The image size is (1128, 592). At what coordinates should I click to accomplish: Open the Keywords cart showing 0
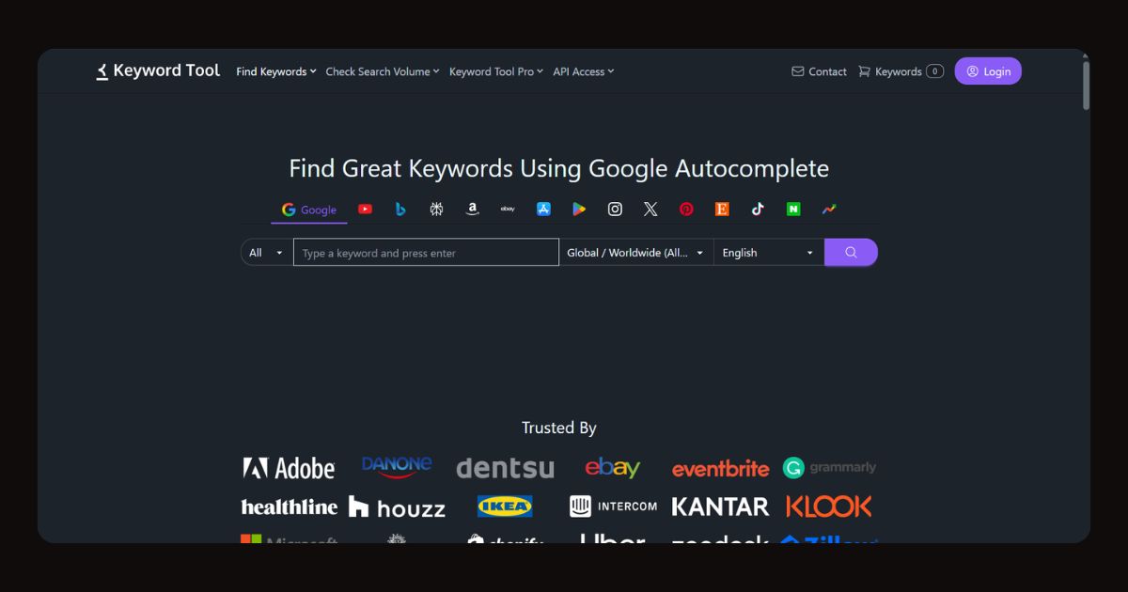pyautogui.click(x=901, y=71)
